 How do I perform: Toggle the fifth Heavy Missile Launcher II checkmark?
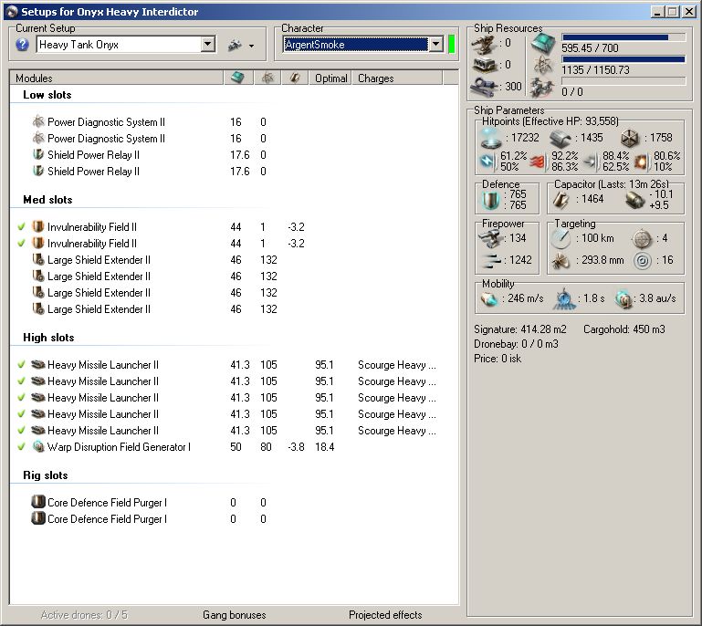[x=21, y=431]
